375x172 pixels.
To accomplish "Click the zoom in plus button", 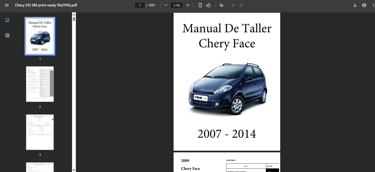I will pos(187,5).
